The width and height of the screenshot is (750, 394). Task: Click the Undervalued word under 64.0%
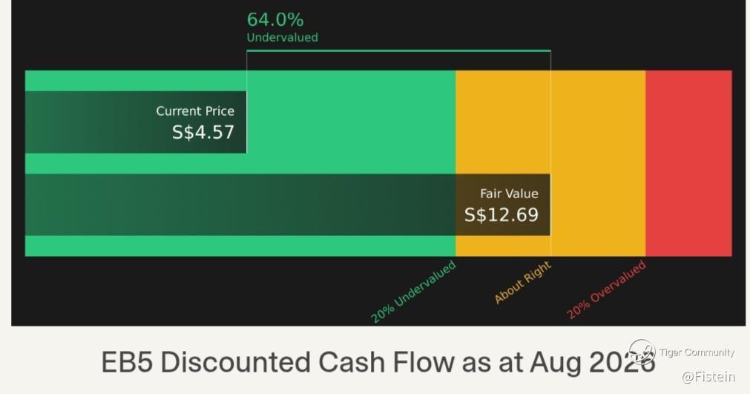[x=282, y=37]
